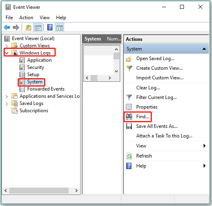The width and height of the screenshot is (212, 206).
Task: Click the Back arrow toolbar icon
Action: pyautogui.click(x=7, y=27)
